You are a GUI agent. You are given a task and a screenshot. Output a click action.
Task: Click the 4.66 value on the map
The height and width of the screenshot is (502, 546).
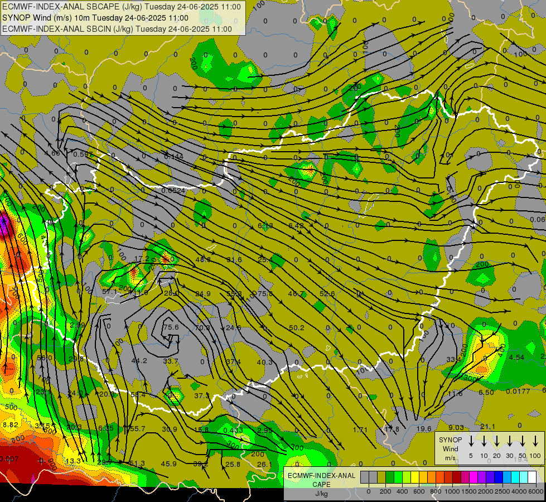tap(52, 153)
